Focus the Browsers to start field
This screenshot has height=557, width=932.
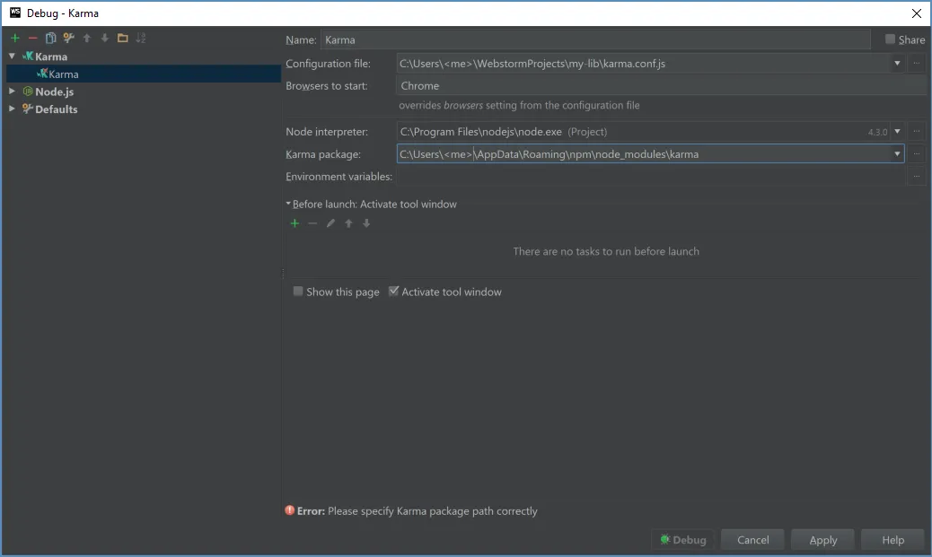(x=661, y=85)
